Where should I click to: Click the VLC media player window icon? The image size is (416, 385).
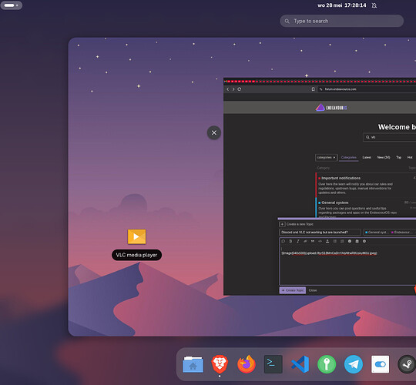click(x=136, y=236)
